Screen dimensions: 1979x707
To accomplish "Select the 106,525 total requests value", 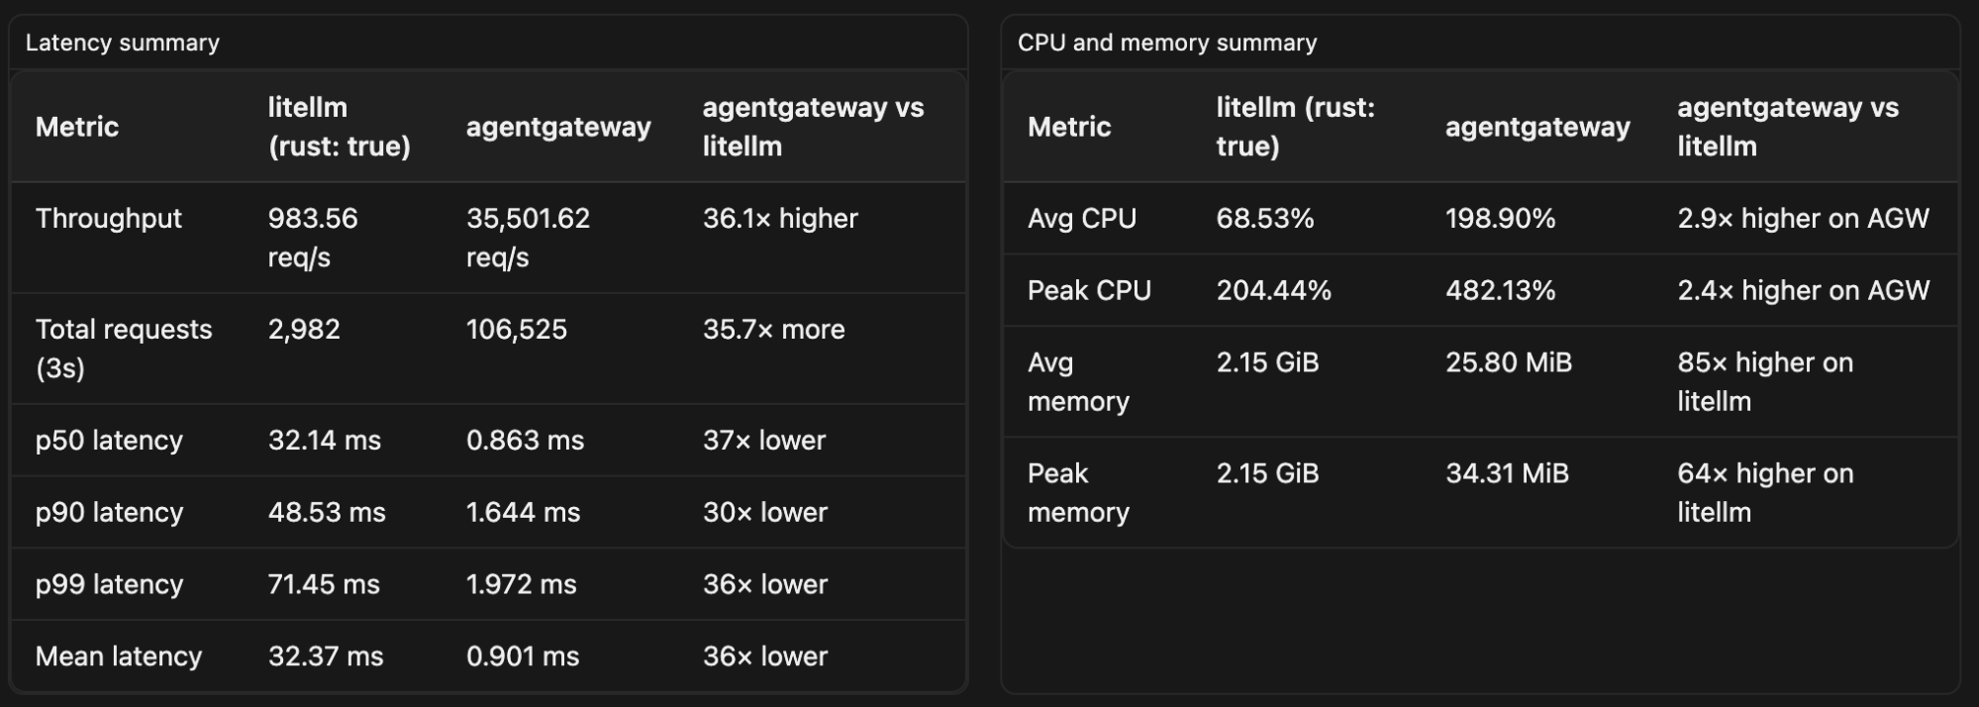I will coord(517,330).
